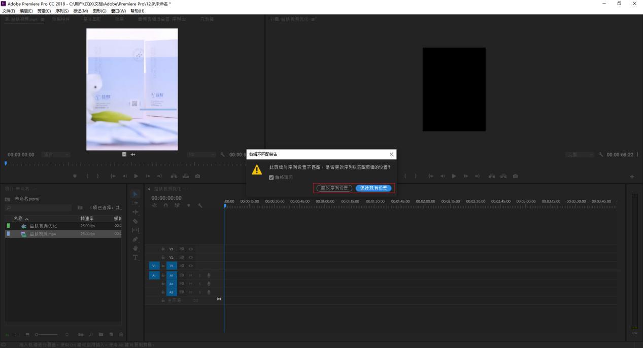Image resolution: width=643 pixels, height=348 pixels.
Task: Open the 文件(F) menu
Action: coord(10,11)
